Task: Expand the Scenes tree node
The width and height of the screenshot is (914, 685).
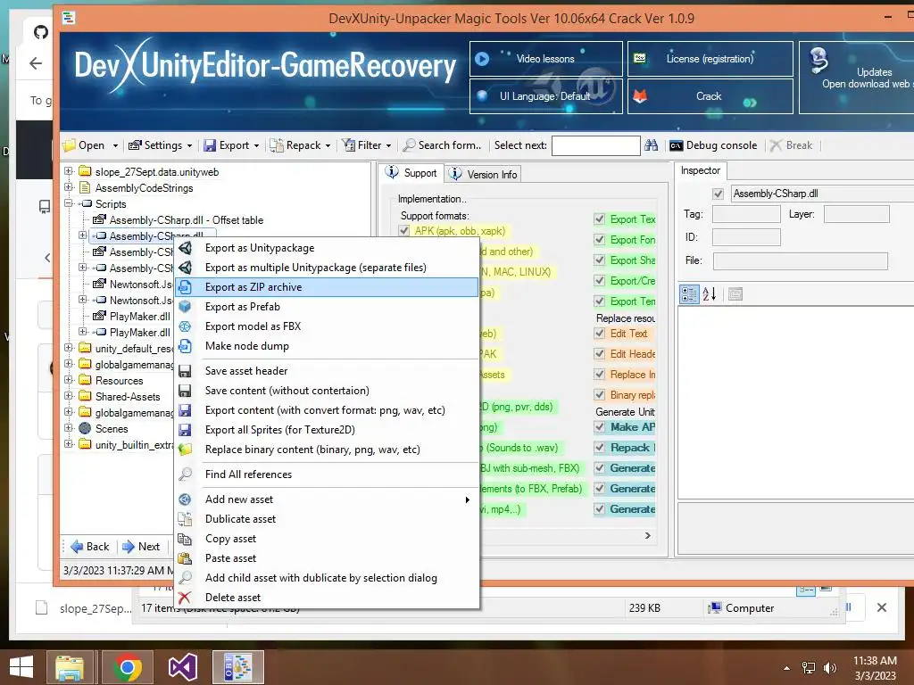Action: [x=68, y=428]
